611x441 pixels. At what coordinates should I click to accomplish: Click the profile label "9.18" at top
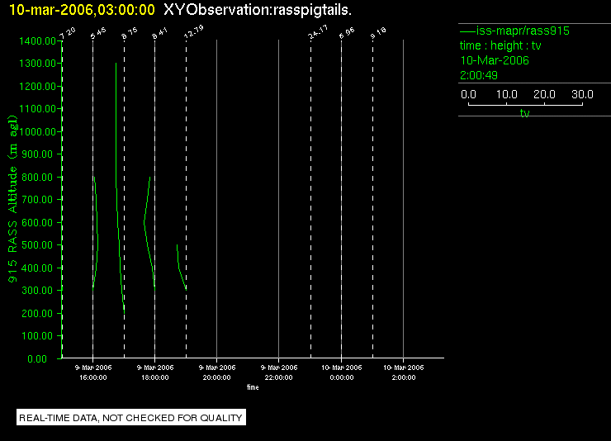(x=378, y=34)
